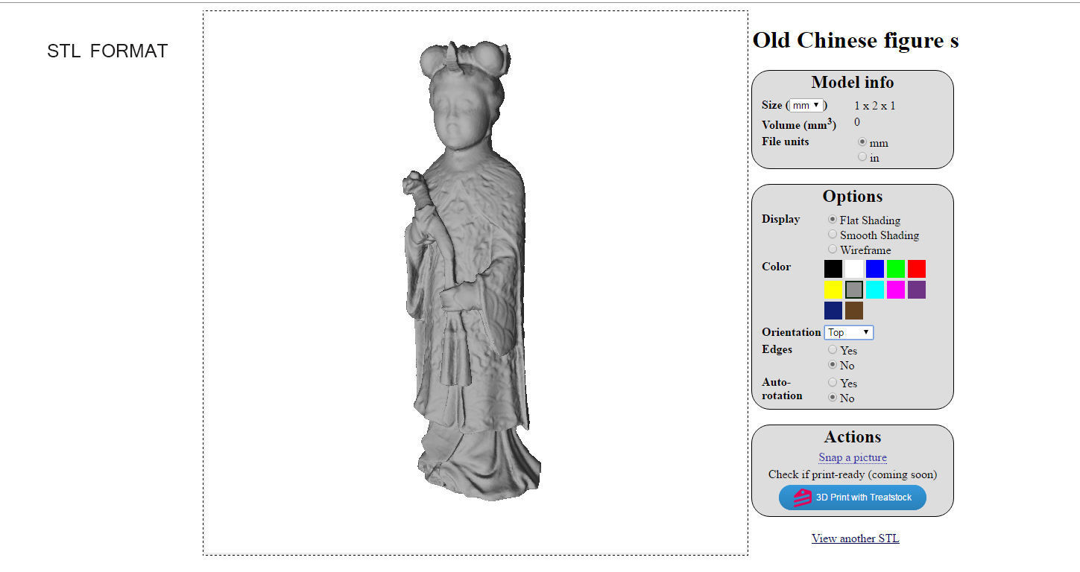Pick the green color swatch
The image size is (1080, 572).
coord(896,269)
